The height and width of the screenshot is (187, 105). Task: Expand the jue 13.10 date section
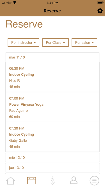pyautogui.click(x=52, y=168)
